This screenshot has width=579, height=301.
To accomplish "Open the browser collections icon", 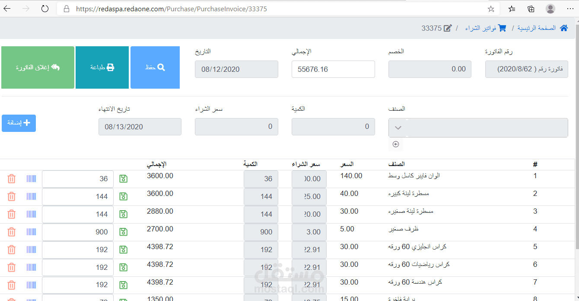I will click(x=531, y=9).
